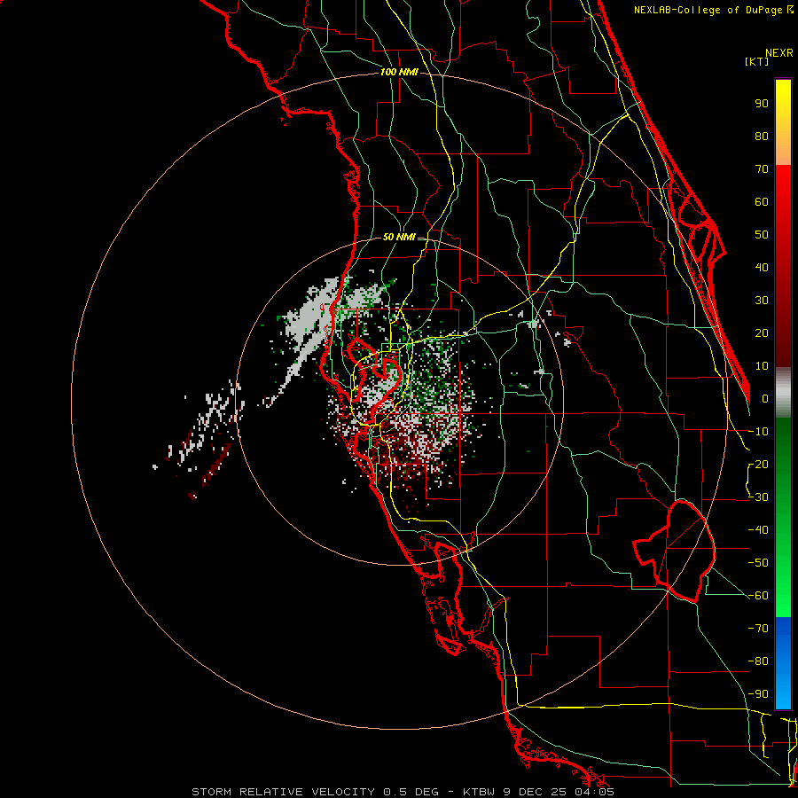Viewport: 798px width, 798px height.
Task: Click the NEXR label above the color scale
Action: (x=779, y=53)
